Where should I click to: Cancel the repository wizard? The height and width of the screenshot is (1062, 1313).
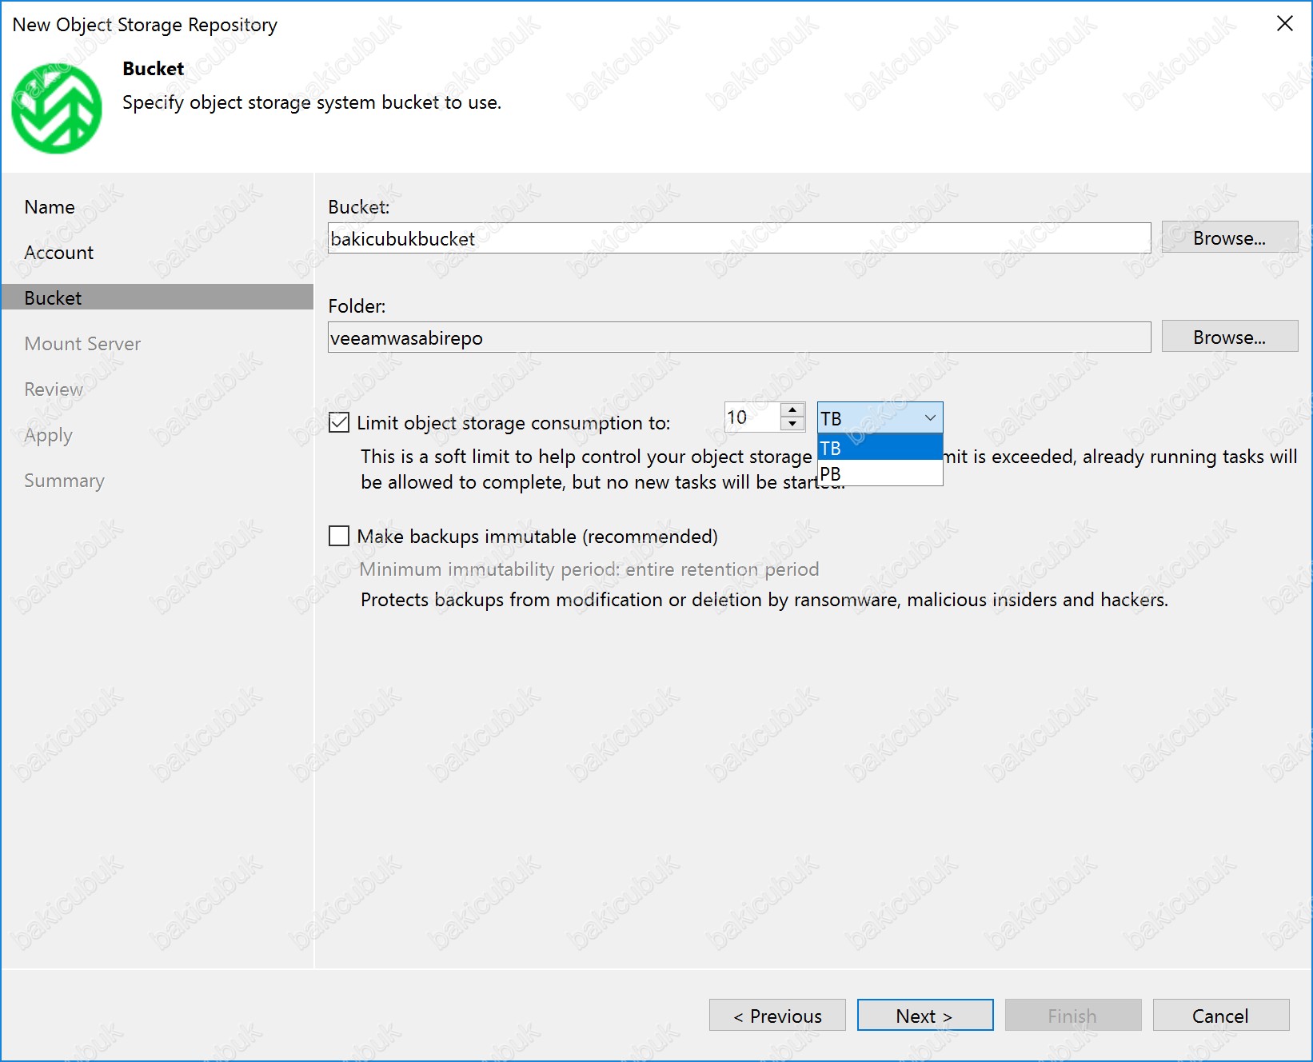tap(1219, 1016)
